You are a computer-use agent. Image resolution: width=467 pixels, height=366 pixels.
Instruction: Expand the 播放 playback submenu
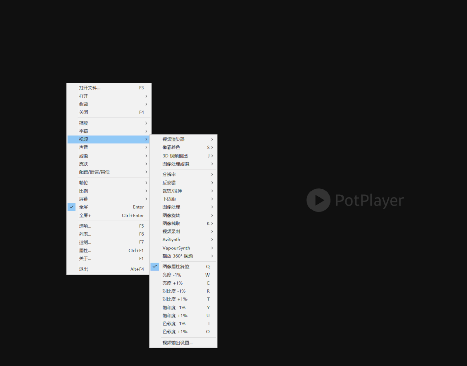tap(109, 123)
